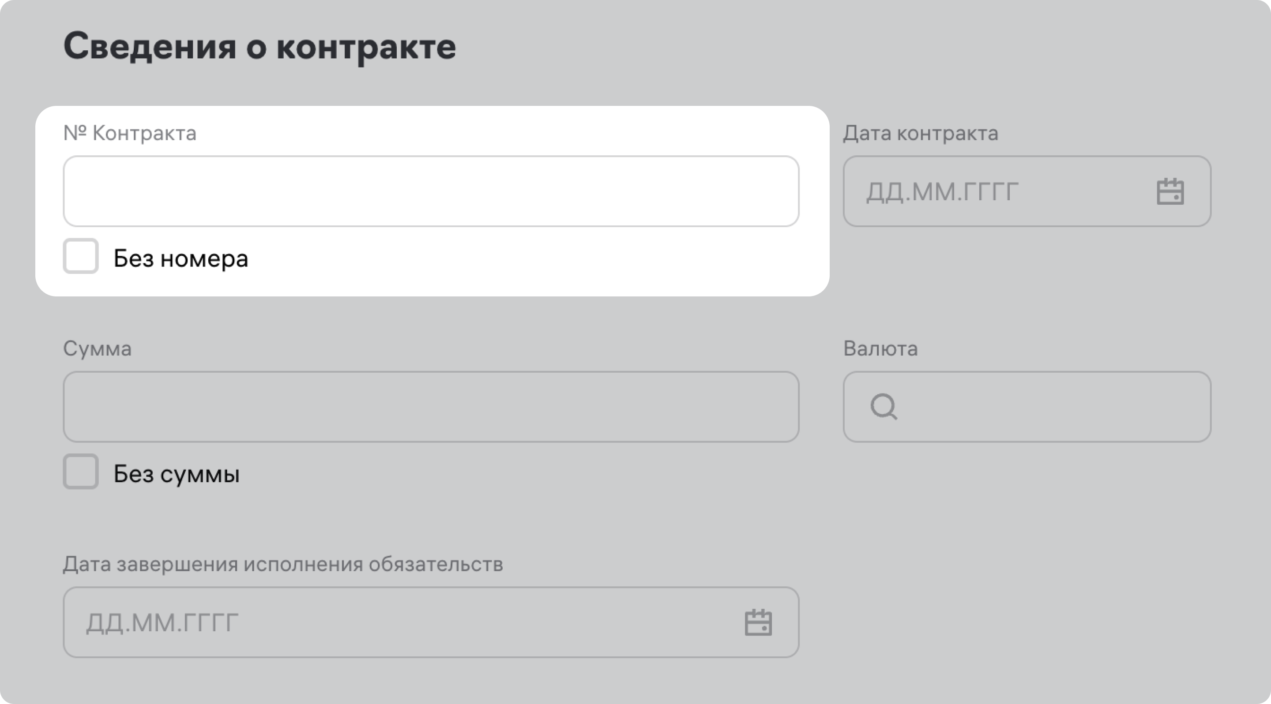
Task: Enable the Без номера checkbox
Action: click(x=81, y=256)
